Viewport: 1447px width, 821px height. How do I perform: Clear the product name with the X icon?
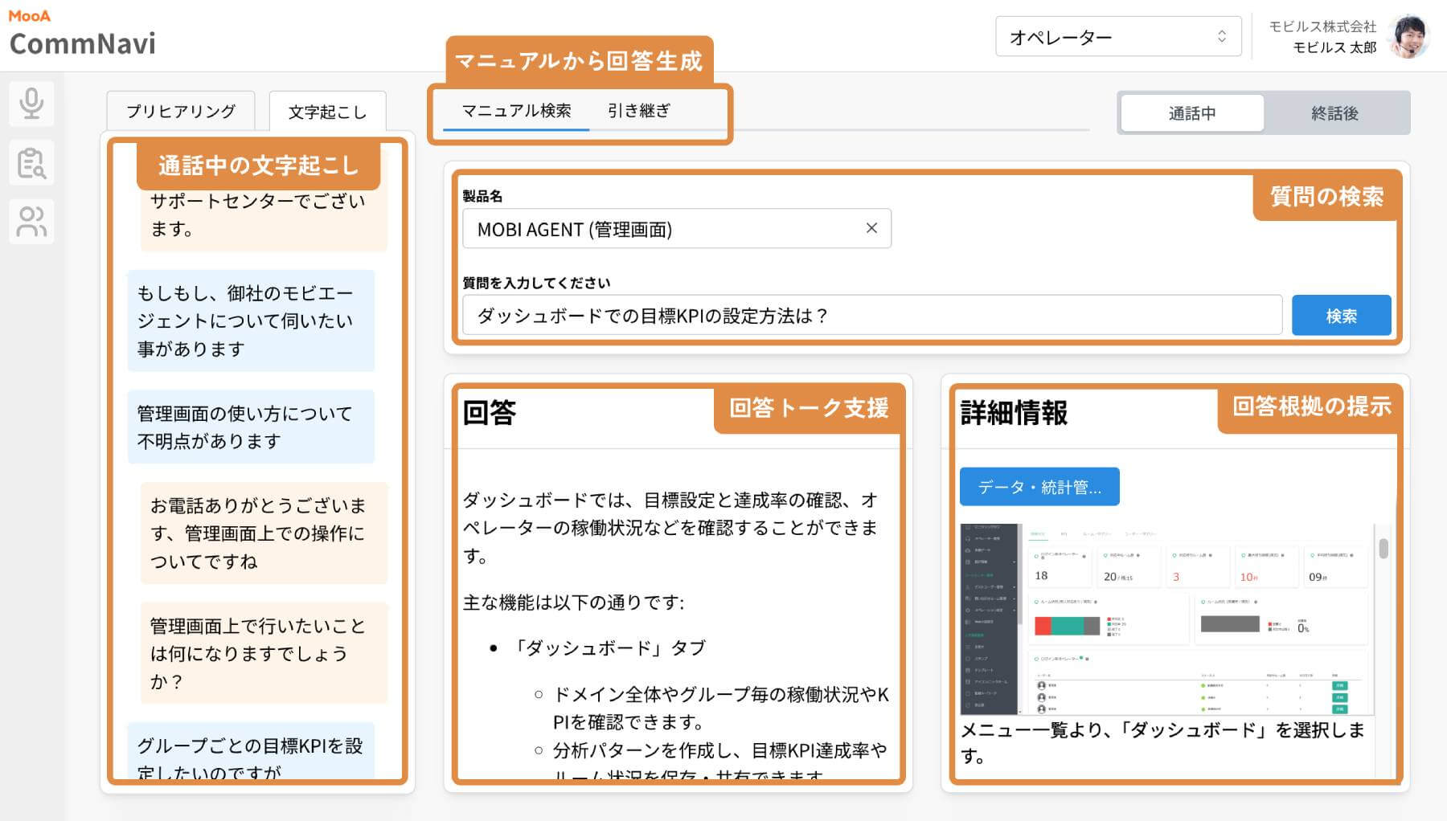click(x=871, y=228)
